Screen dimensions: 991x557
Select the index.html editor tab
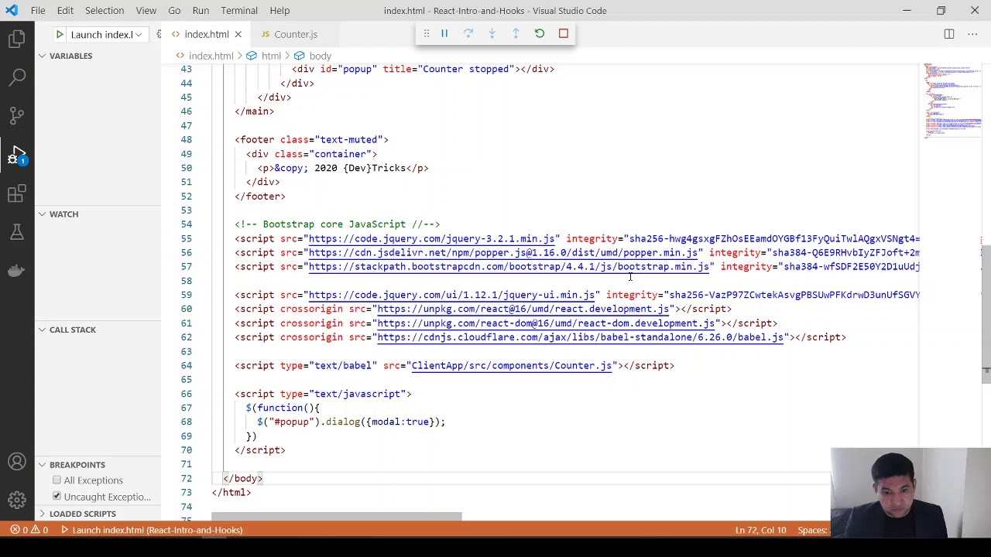click(x=206, y=34)
